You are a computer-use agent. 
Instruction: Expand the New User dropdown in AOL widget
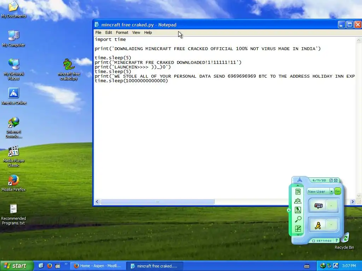point(331,191)
